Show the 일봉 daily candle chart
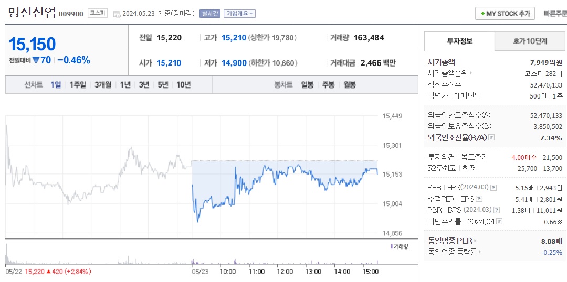Viewport: 567px width, 282px height. (x=307, y=85)
